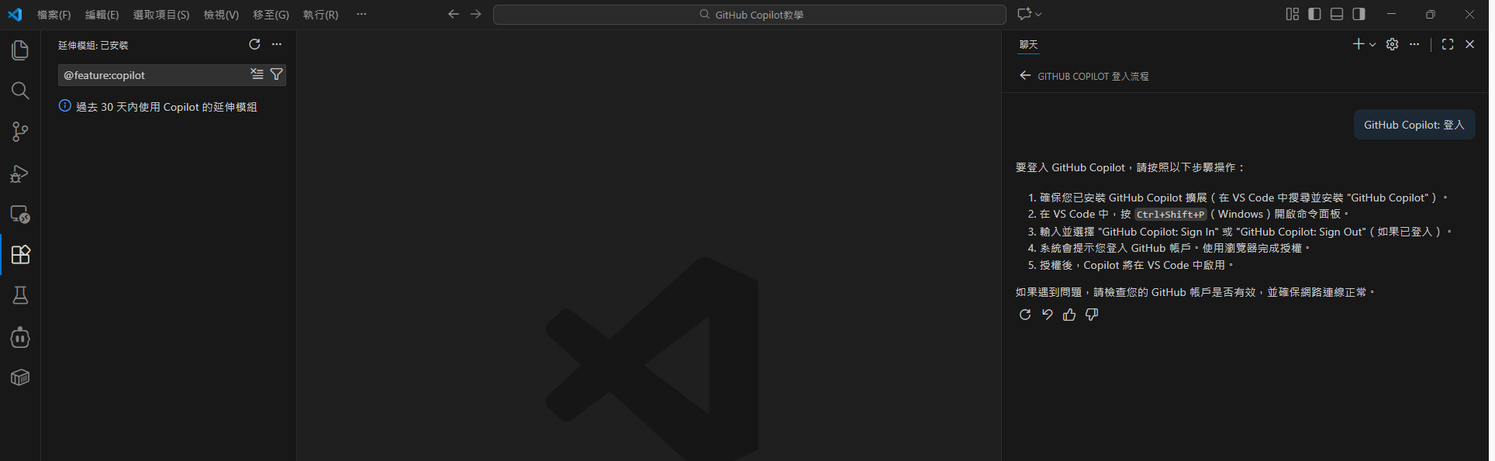Screen dimensions: 1495x461
Task: Open the Testing flask view
Action: [x=20, y=295]
